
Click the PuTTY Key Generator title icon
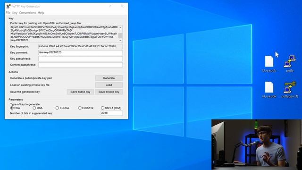pyautogui.click(x=8, y=6)
